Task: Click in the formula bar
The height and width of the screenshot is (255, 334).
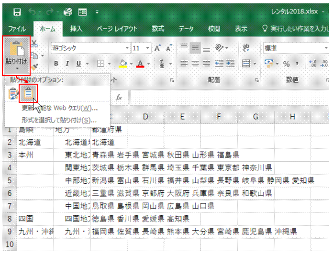Action: click(x=230, y=98)
